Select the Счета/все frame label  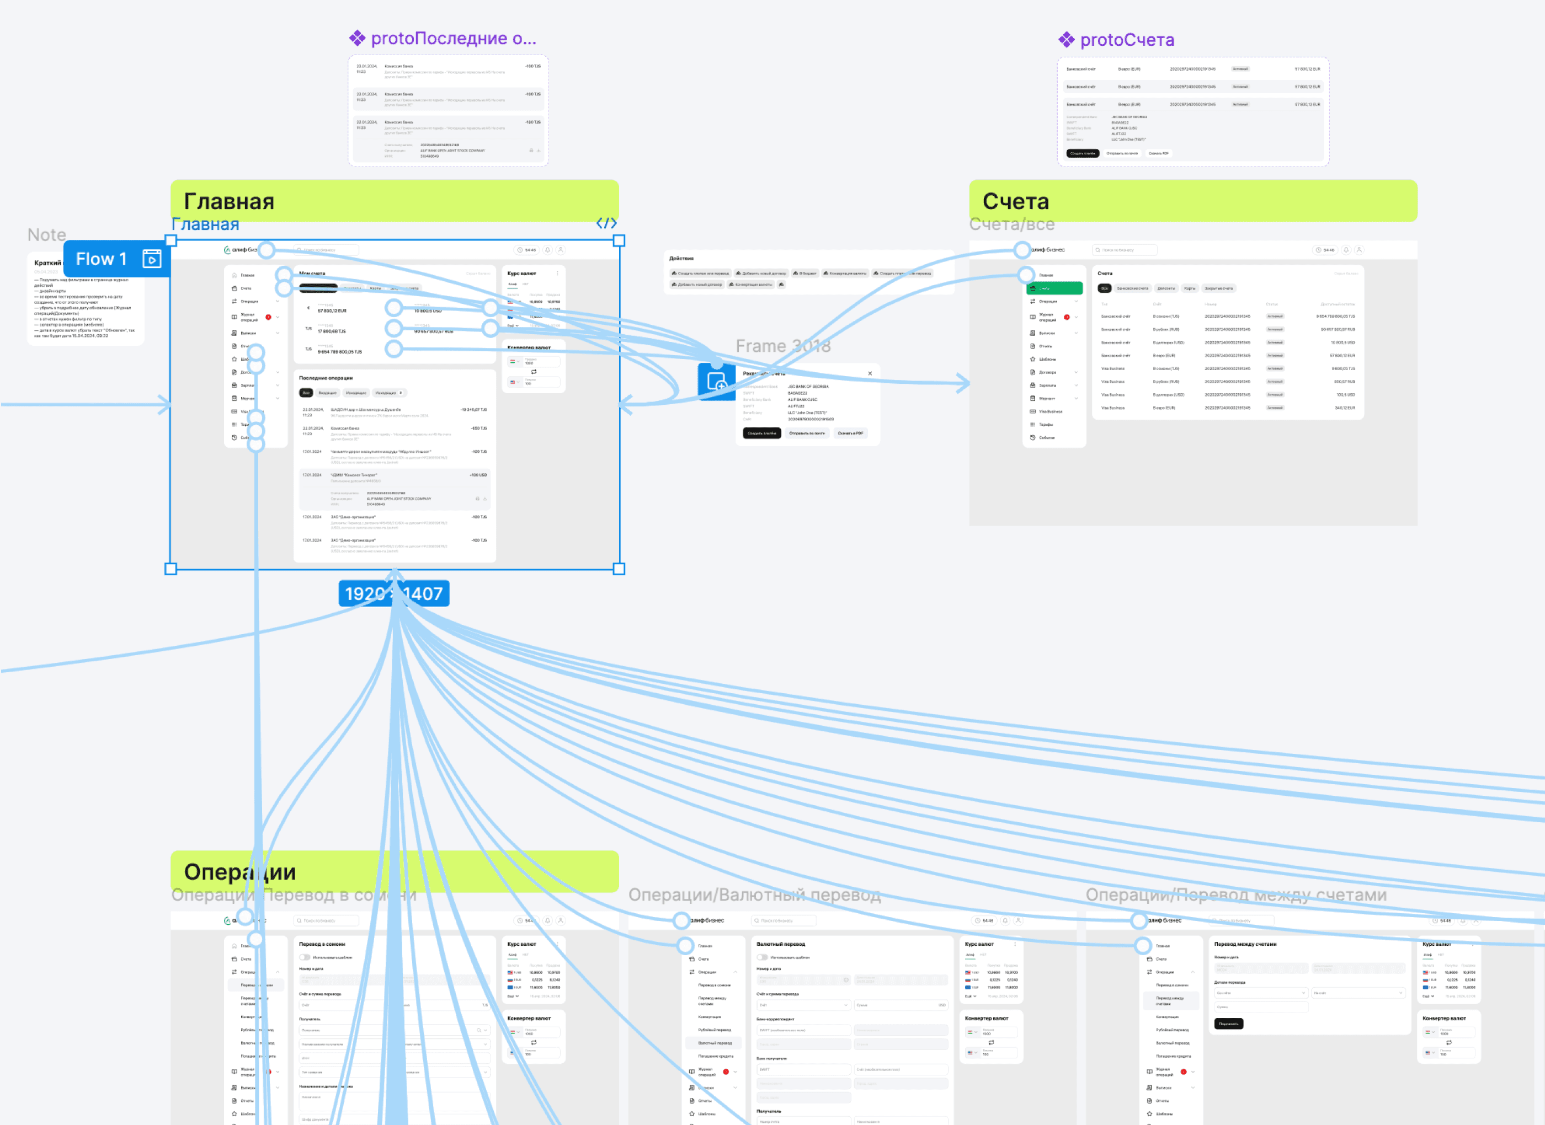[x=1011, y=224]
